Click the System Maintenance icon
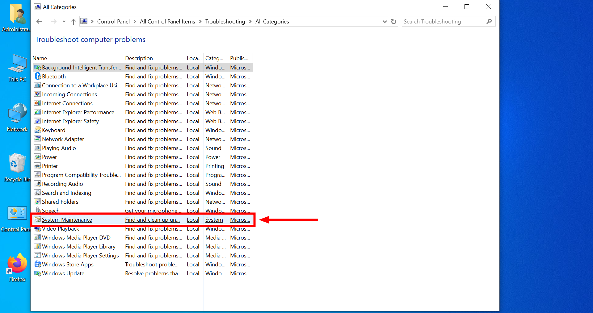593x313 pixels. click(38, 219)
